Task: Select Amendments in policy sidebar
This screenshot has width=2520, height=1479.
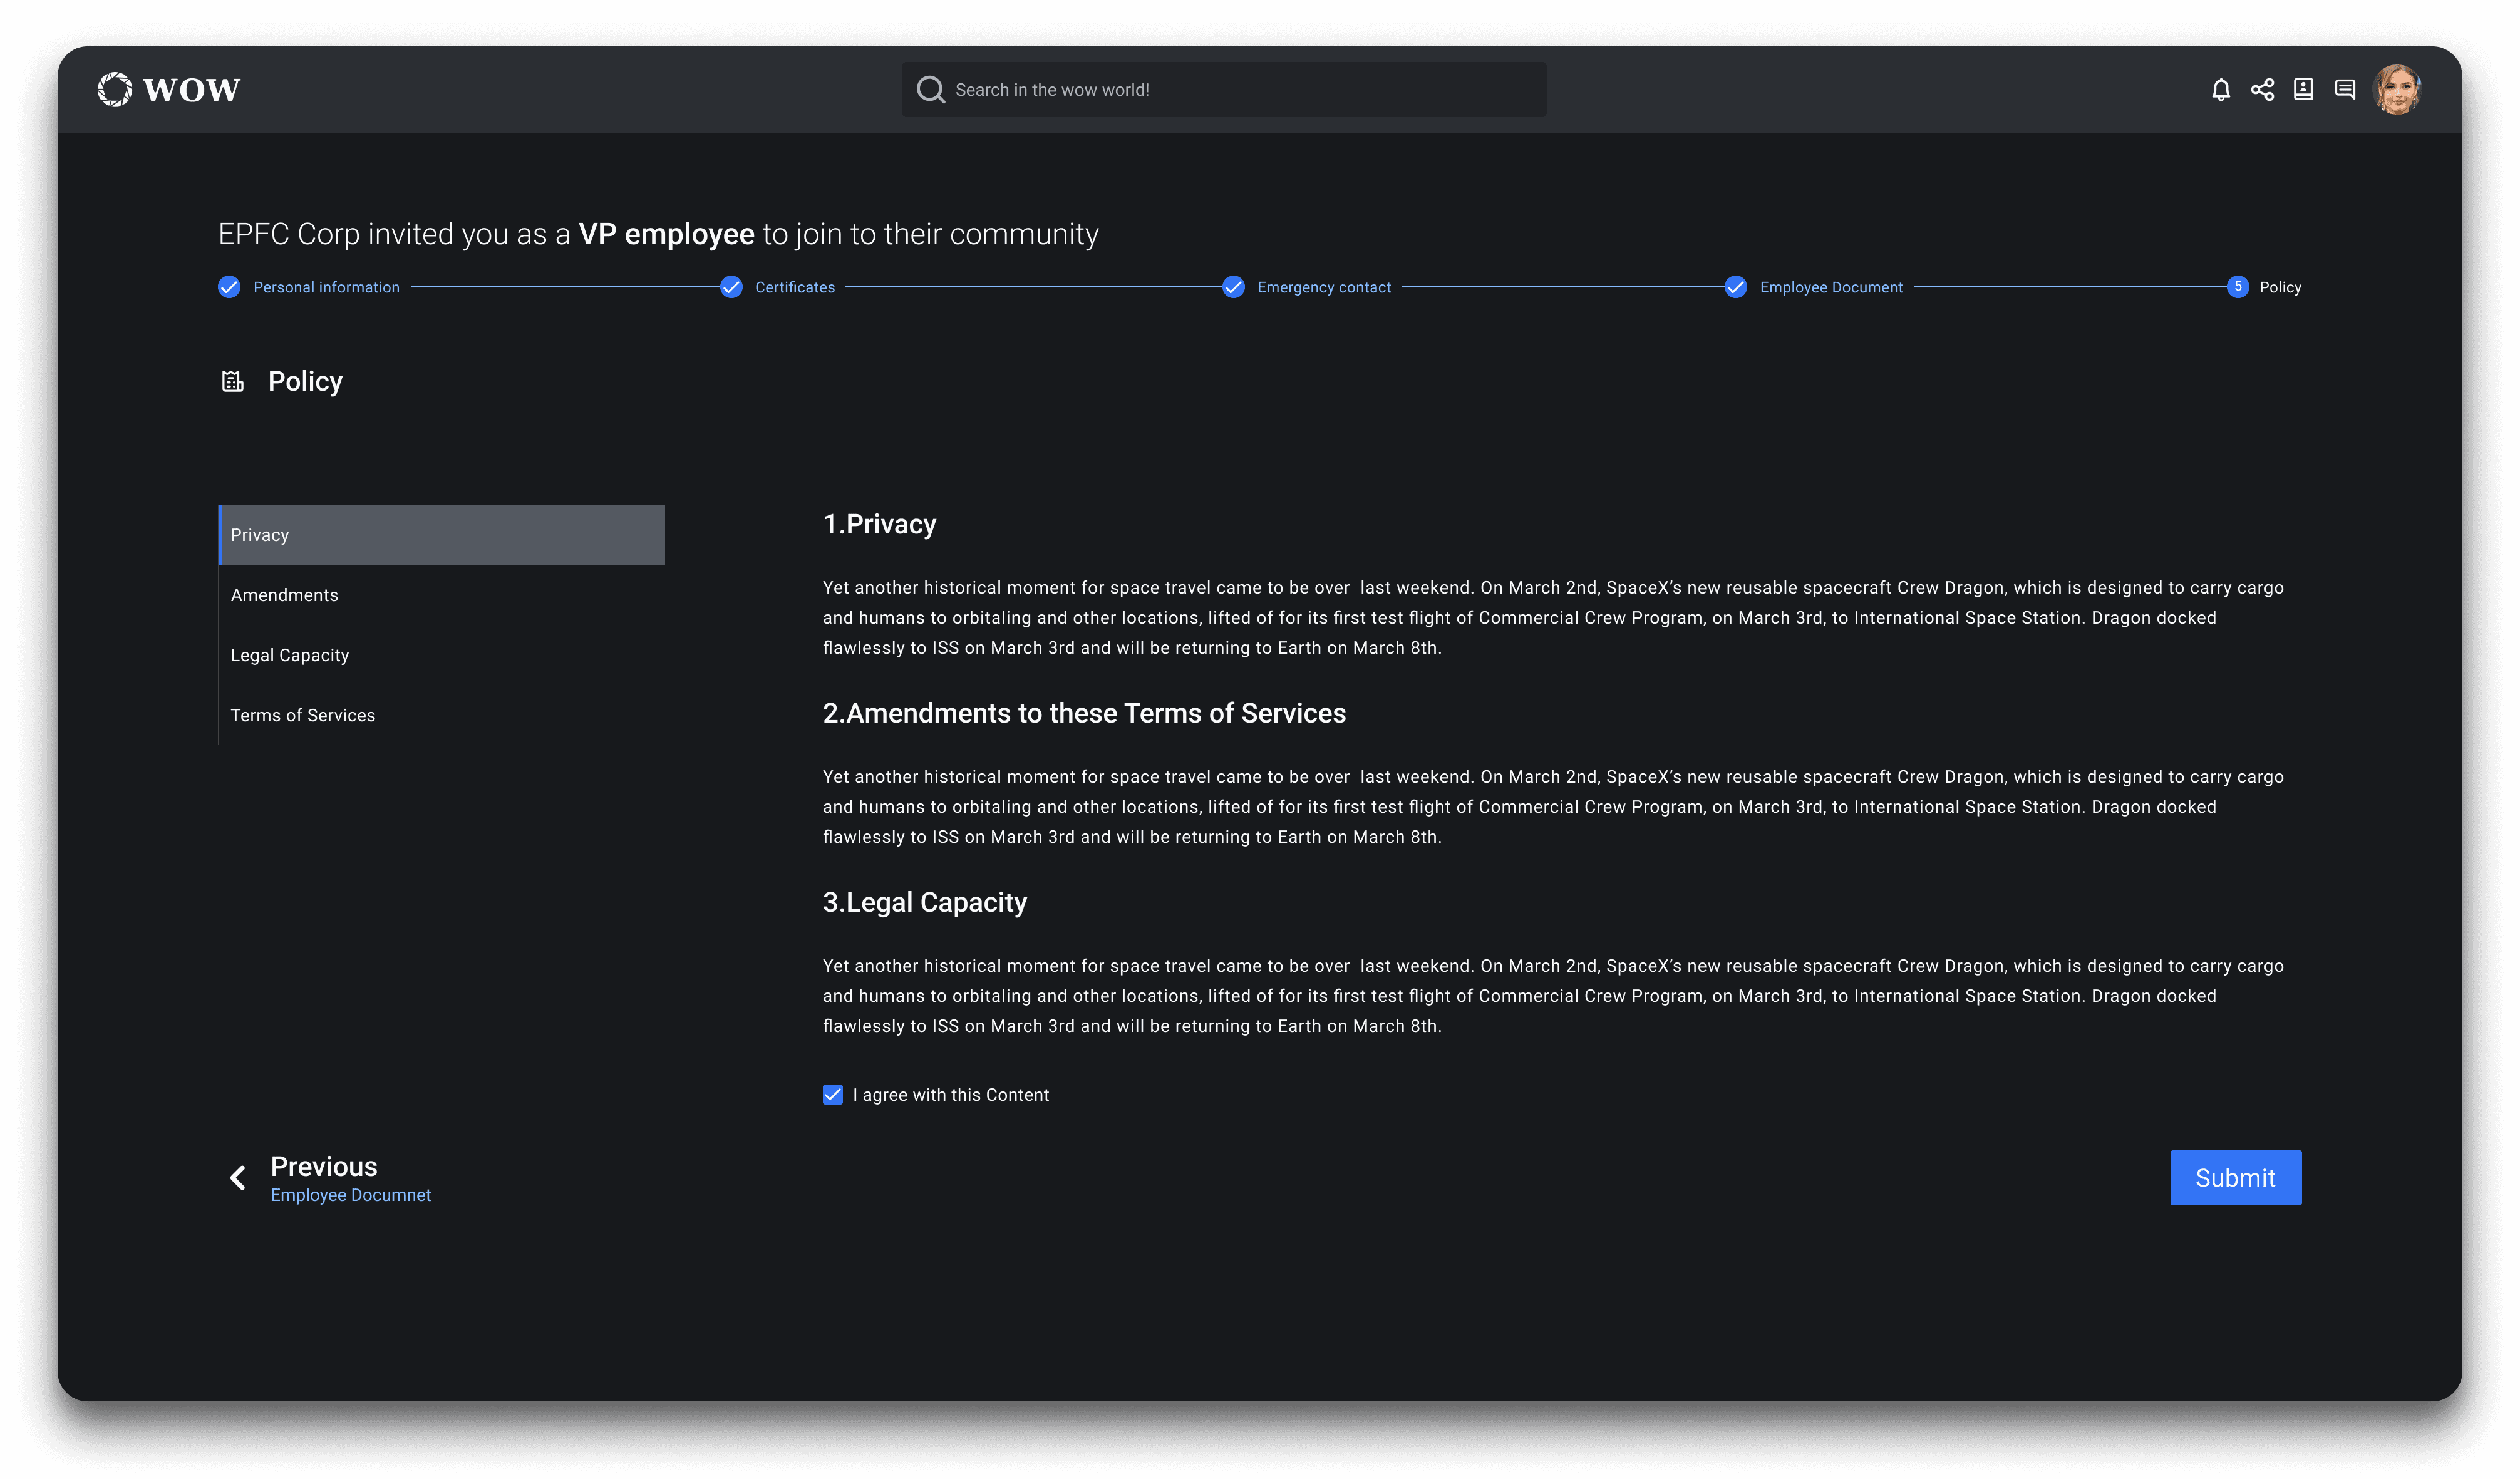Action: [285, 595]
